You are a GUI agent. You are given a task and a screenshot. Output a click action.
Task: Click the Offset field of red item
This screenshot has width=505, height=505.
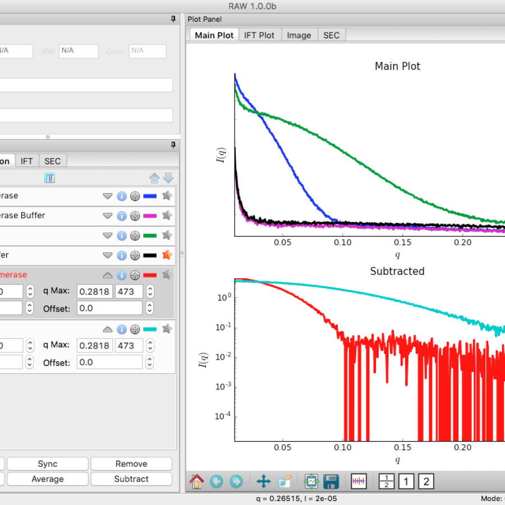[x=109, y=308]
